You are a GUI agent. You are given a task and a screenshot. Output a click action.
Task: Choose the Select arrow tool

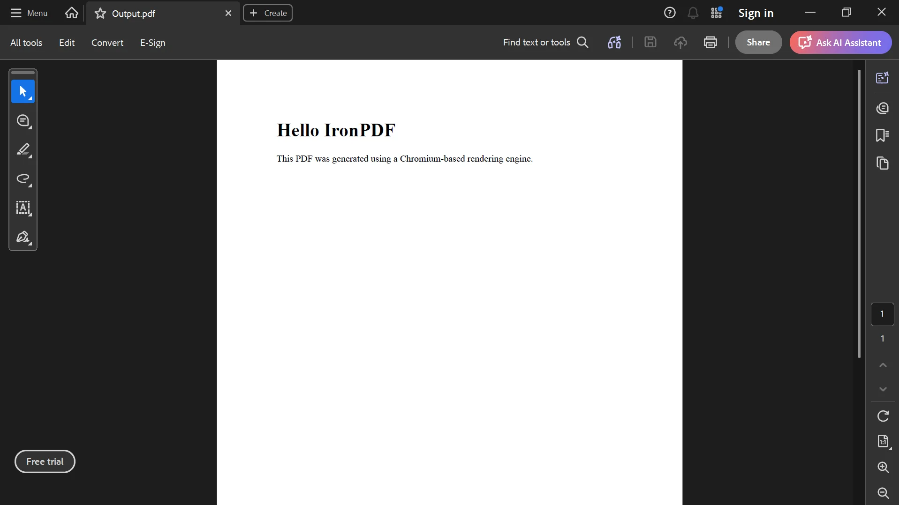[23, 91]
